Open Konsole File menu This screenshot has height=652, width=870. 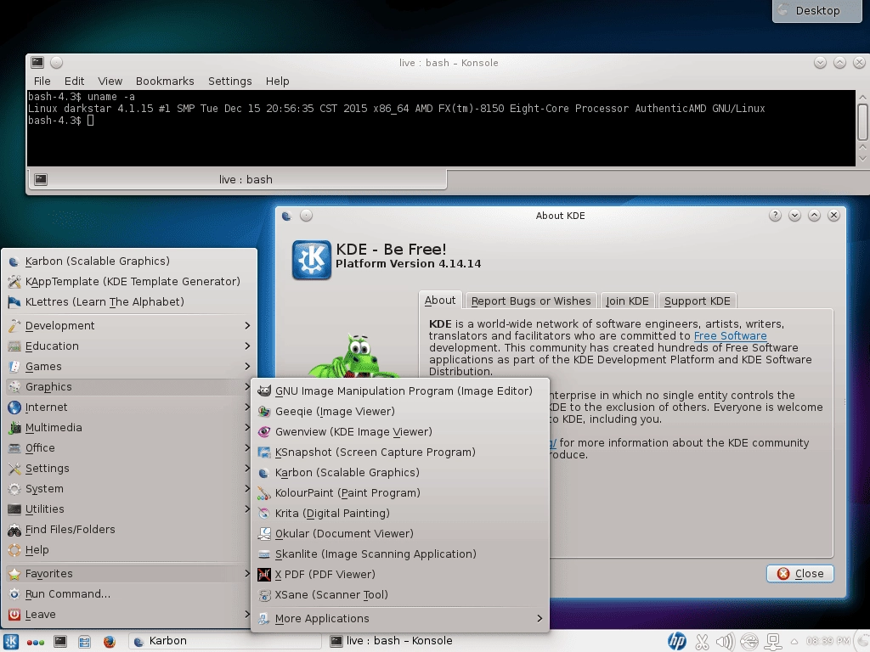click(42, 81)
